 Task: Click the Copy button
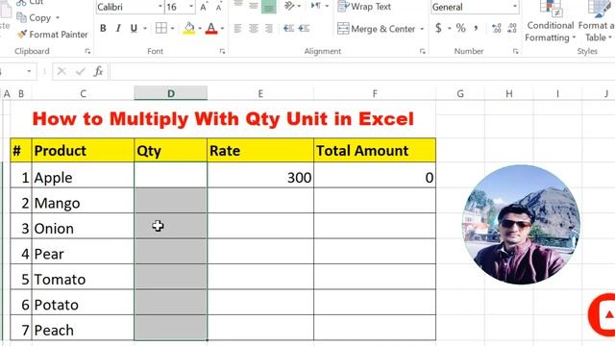(34, 17)
